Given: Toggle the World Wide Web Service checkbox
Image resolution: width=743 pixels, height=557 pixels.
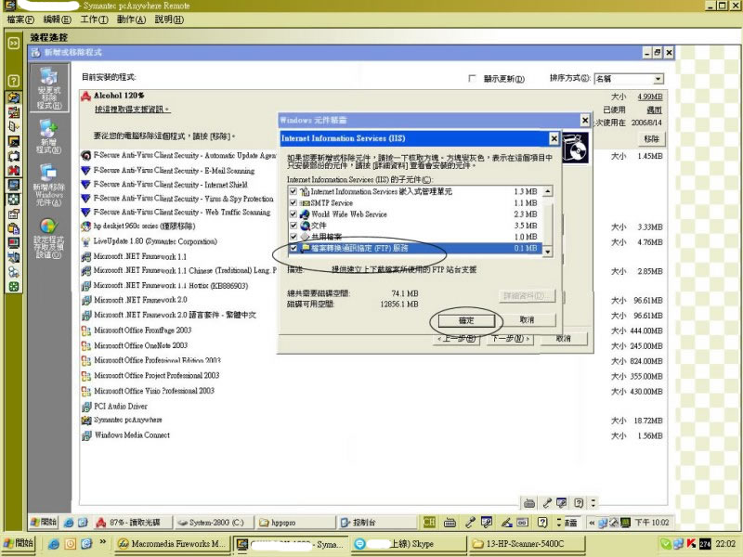Looking at the screenshot, I should (x=293, y=214).
